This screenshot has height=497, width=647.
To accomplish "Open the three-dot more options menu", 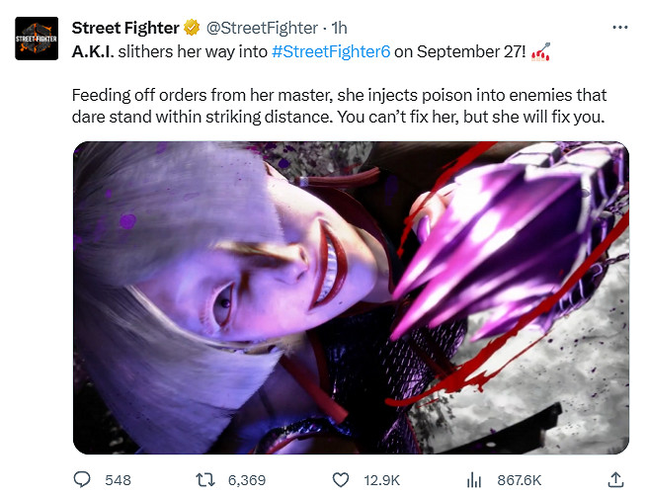I will (x=619, y=28).
